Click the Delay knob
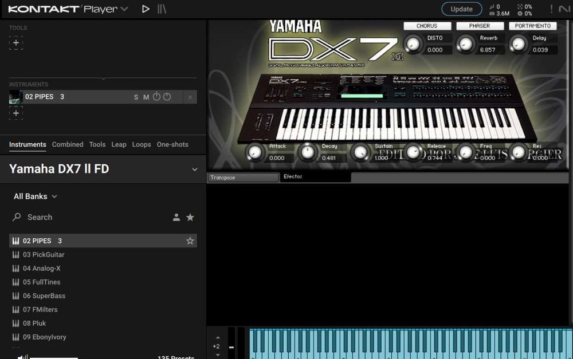 pyautogui.click(x=518, y=44)
